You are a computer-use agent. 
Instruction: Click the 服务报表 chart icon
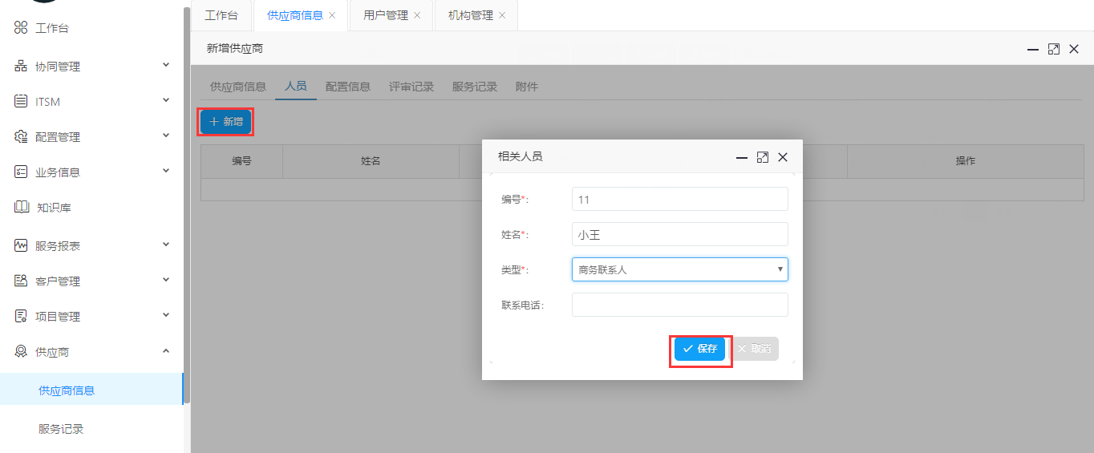click(21, 246)
